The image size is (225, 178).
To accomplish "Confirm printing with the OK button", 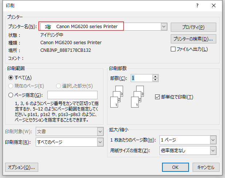I will (x=175, y=167).
